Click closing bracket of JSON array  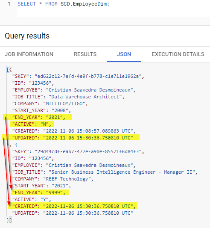(11, 220)
